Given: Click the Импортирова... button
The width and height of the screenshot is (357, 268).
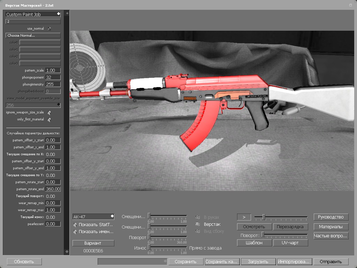Looking at the screenshot, I should [295, 262].
